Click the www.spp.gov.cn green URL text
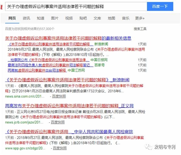The width and height of the screenshot is (181, 155). 25,148
